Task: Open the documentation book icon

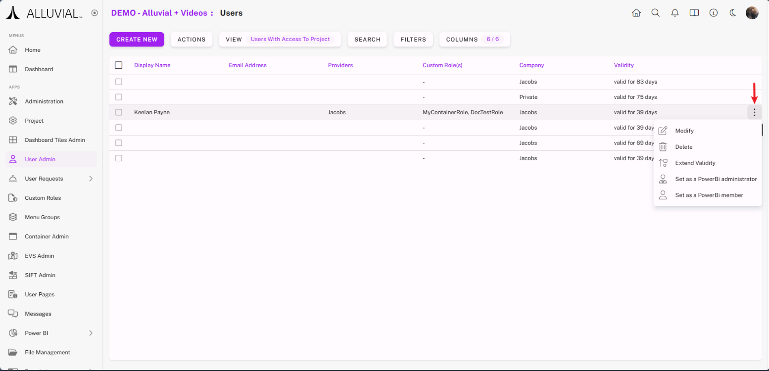Action: [694, 13]
